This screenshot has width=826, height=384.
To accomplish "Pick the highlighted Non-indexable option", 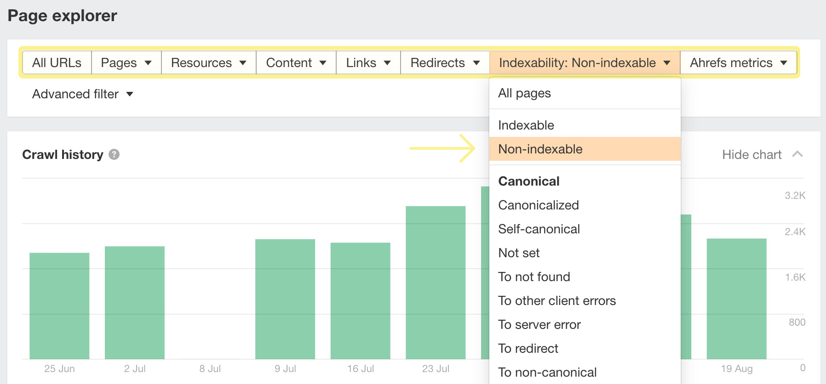I will pyautogui.click(x=540, y=149).
